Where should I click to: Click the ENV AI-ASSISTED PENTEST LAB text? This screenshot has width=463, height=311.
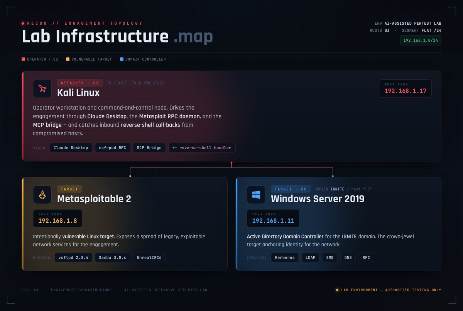(408, 24)
